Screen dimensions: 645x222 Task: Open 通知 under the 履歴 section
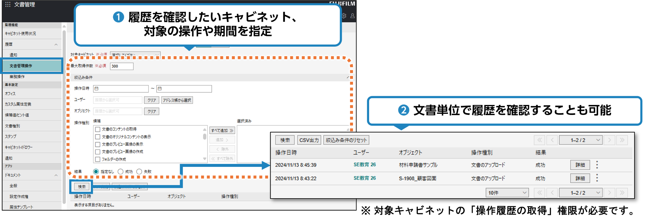[32, 55]
